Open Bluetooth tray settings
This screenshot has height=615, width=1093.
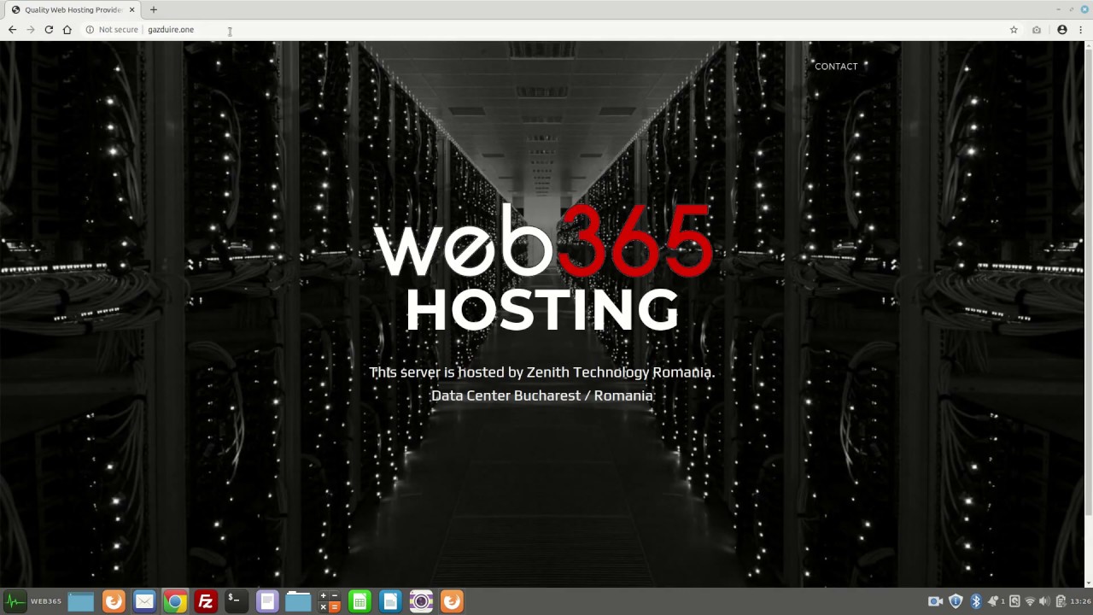coord(976,601)
